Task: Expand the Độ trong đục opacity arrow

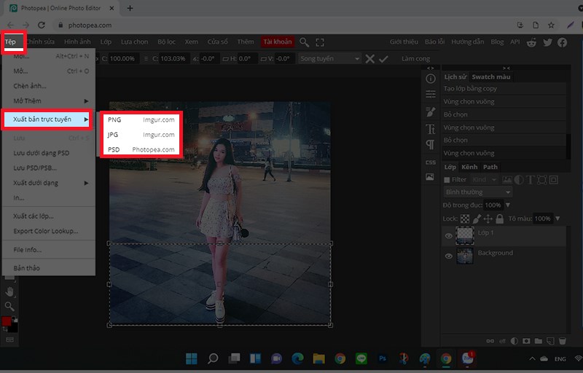Action: (x=508, y=205)
